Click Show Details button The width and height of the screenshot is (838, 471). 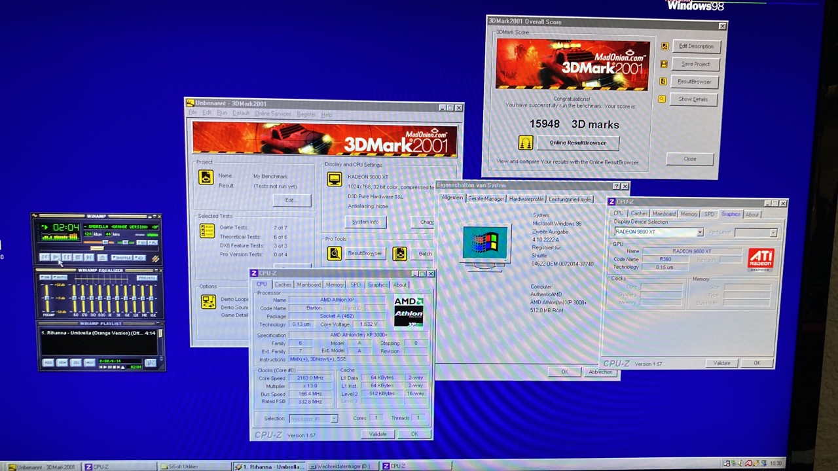click(693, 99)
